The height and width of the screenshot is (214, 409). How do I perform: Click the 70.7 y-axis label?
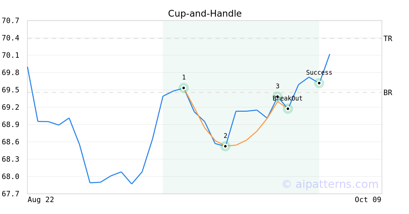click(x=11, y=21)
